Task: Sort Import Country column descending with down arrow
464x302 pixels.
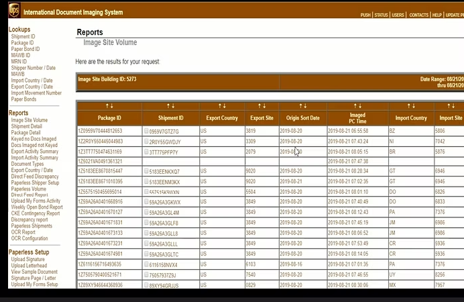Action: click(x=414, y=106)
